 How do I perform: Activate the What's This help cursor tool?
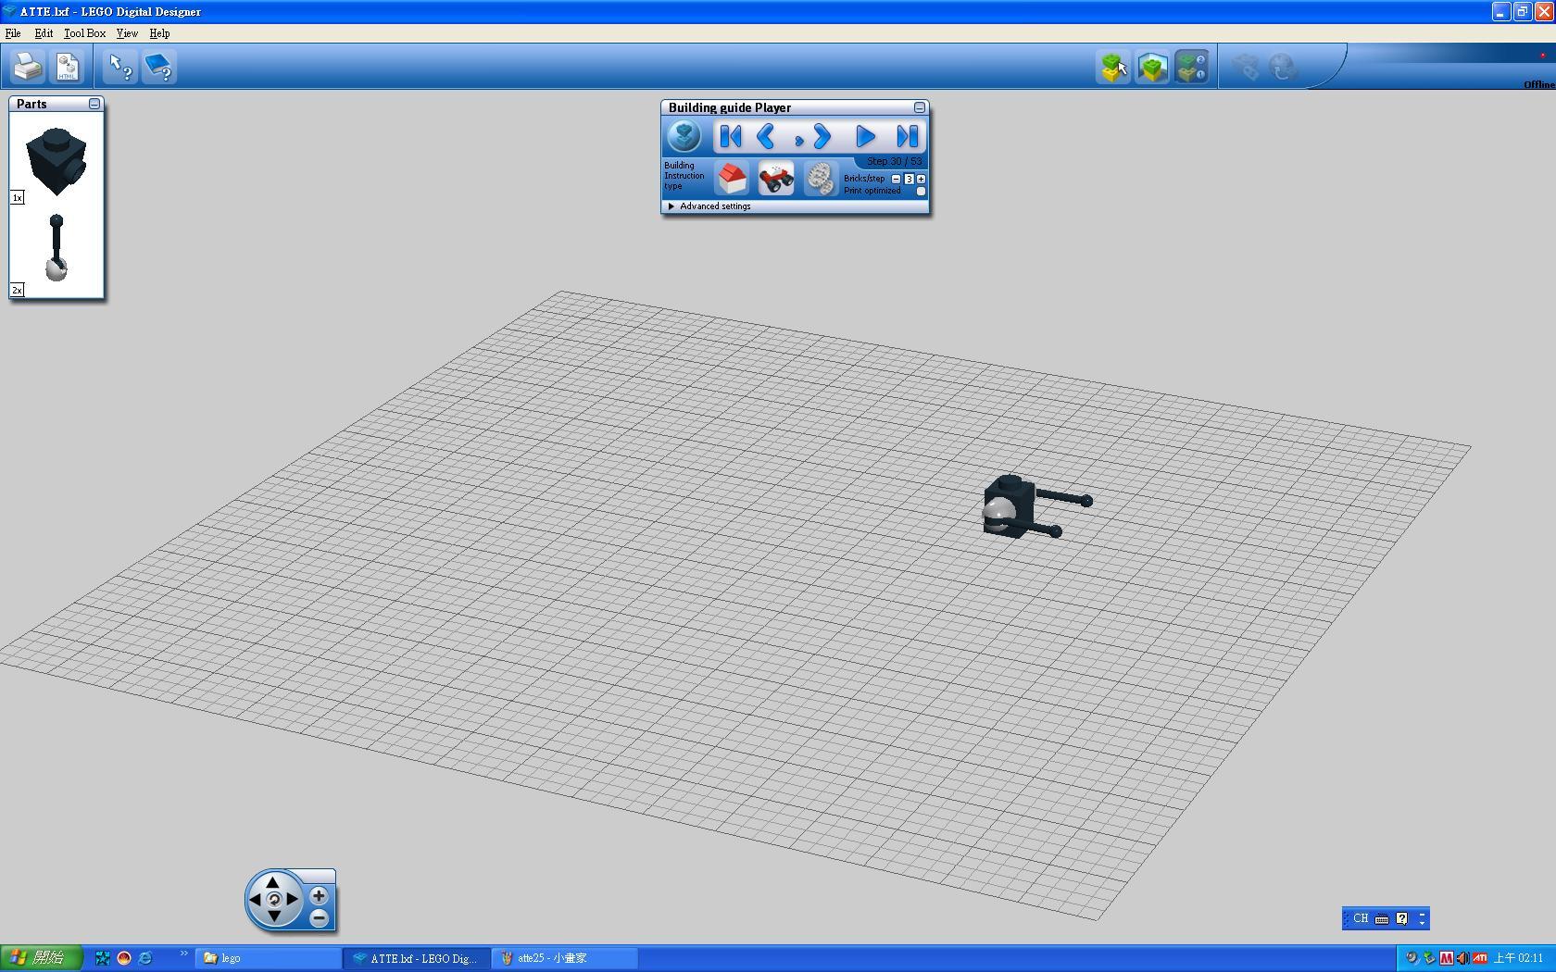[x=120, y=67]
